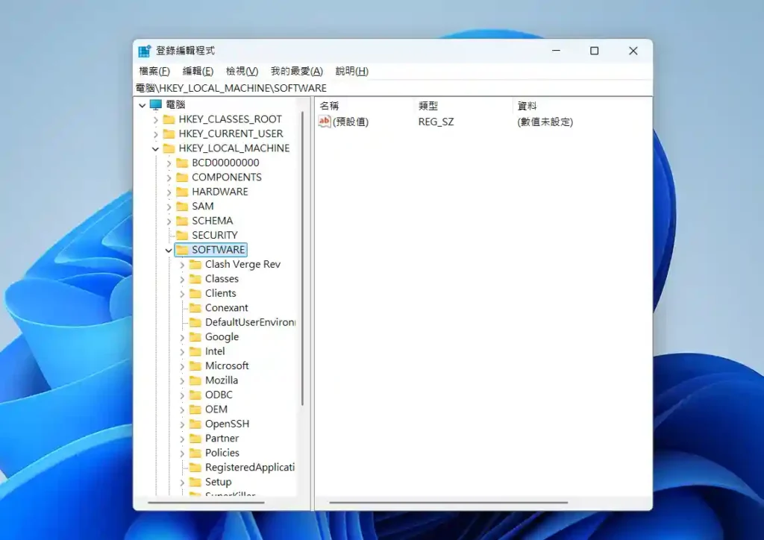
Task: Open the 說明(H) menu
Action: pyautogui.click(x=352, y=71)
